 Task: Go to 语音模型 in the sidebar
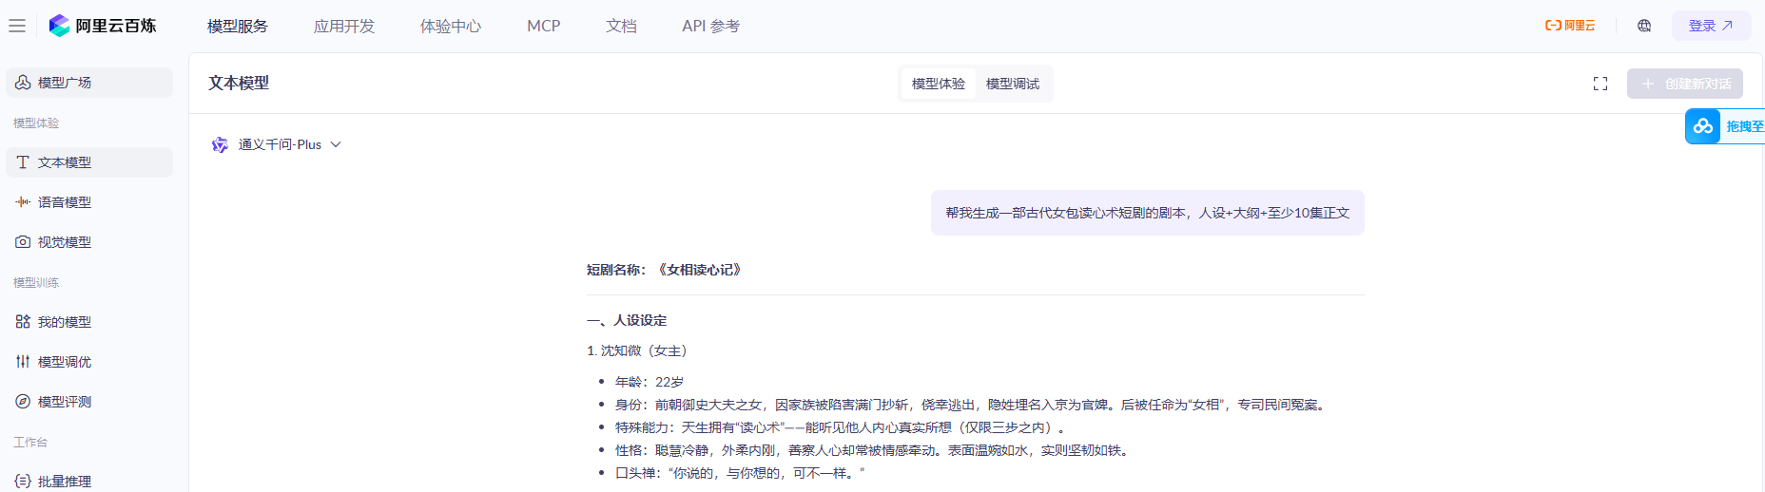point(89,202)
